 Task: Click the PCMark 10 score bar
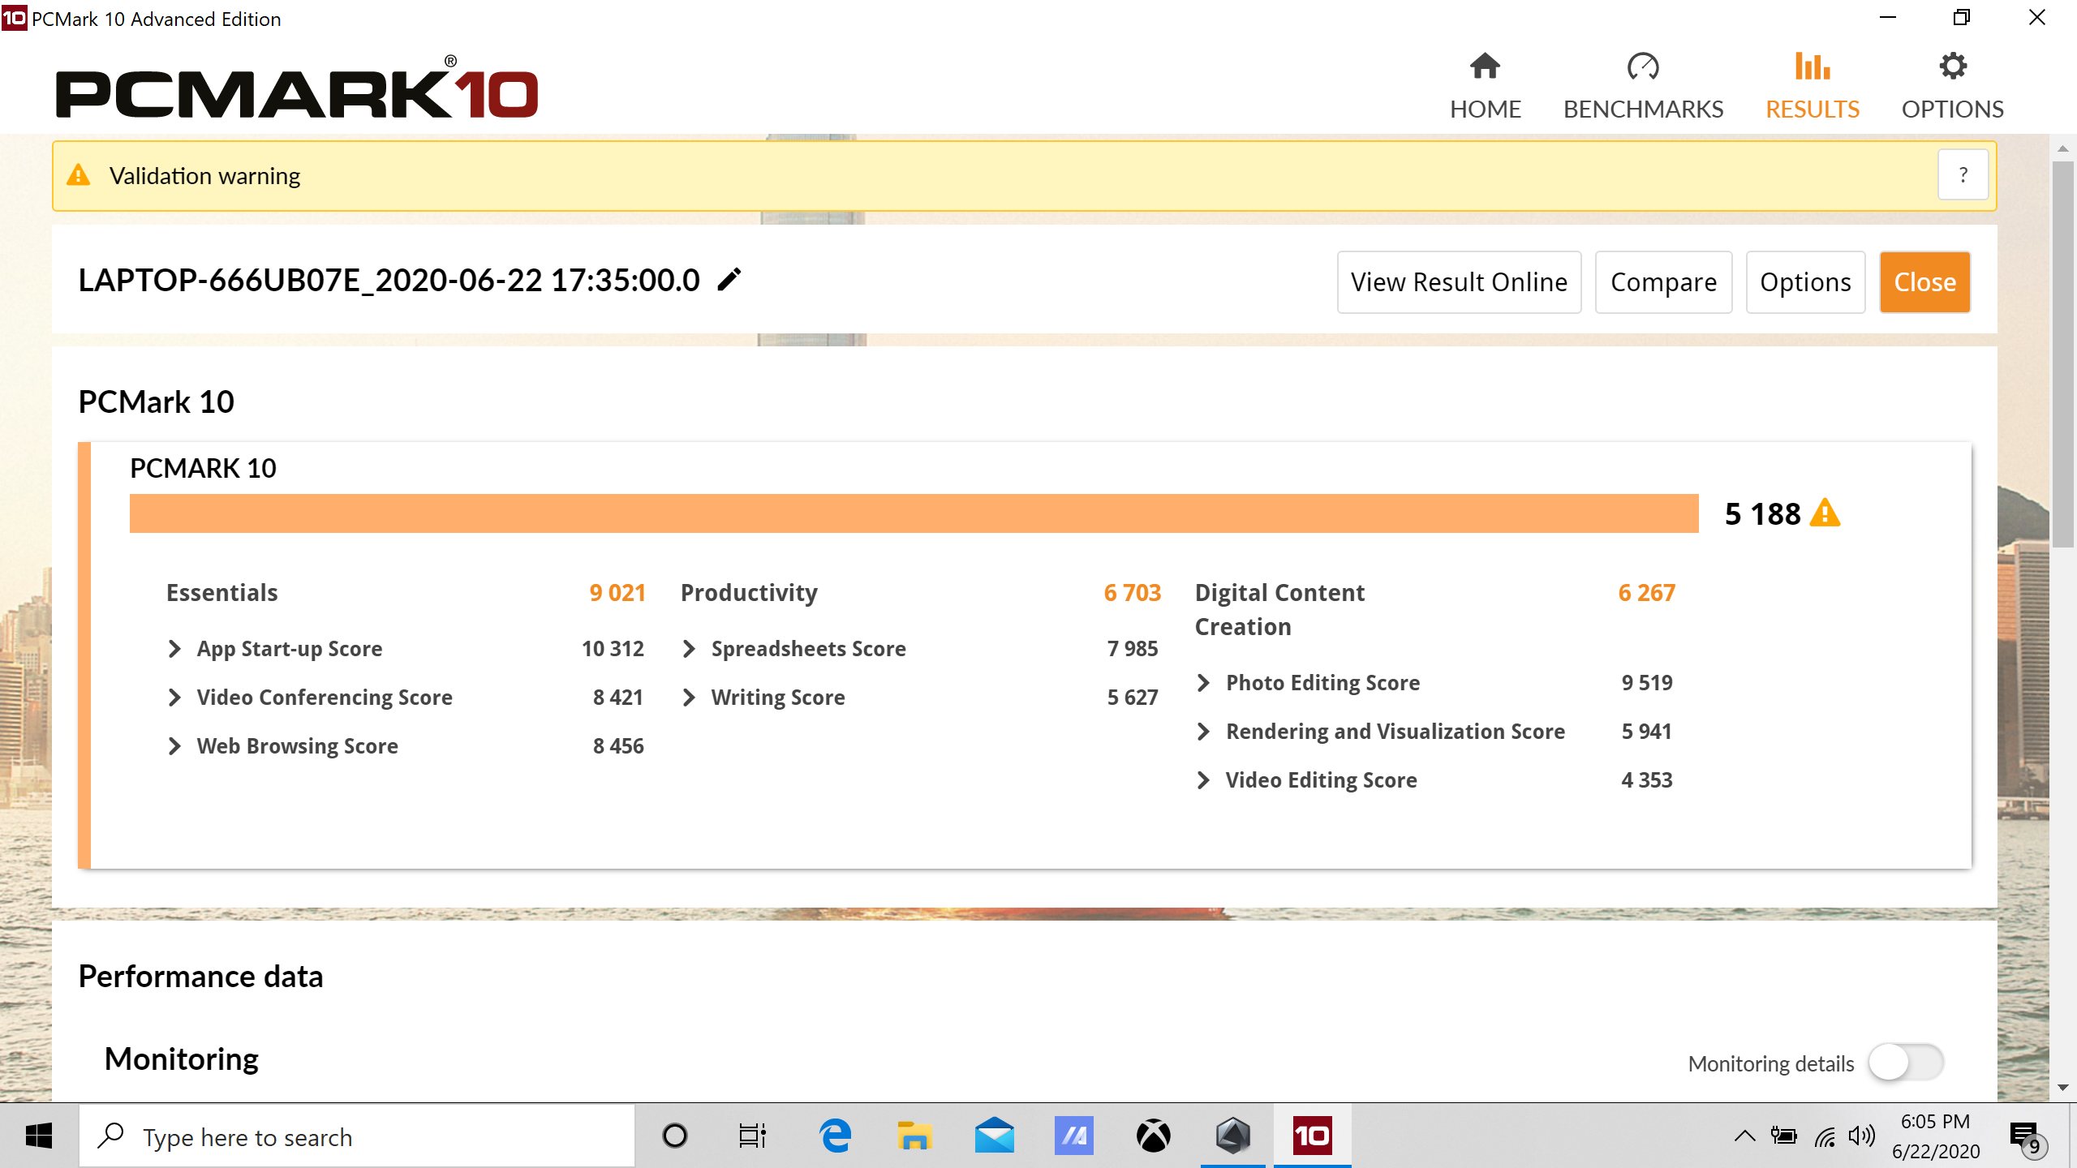914,513
